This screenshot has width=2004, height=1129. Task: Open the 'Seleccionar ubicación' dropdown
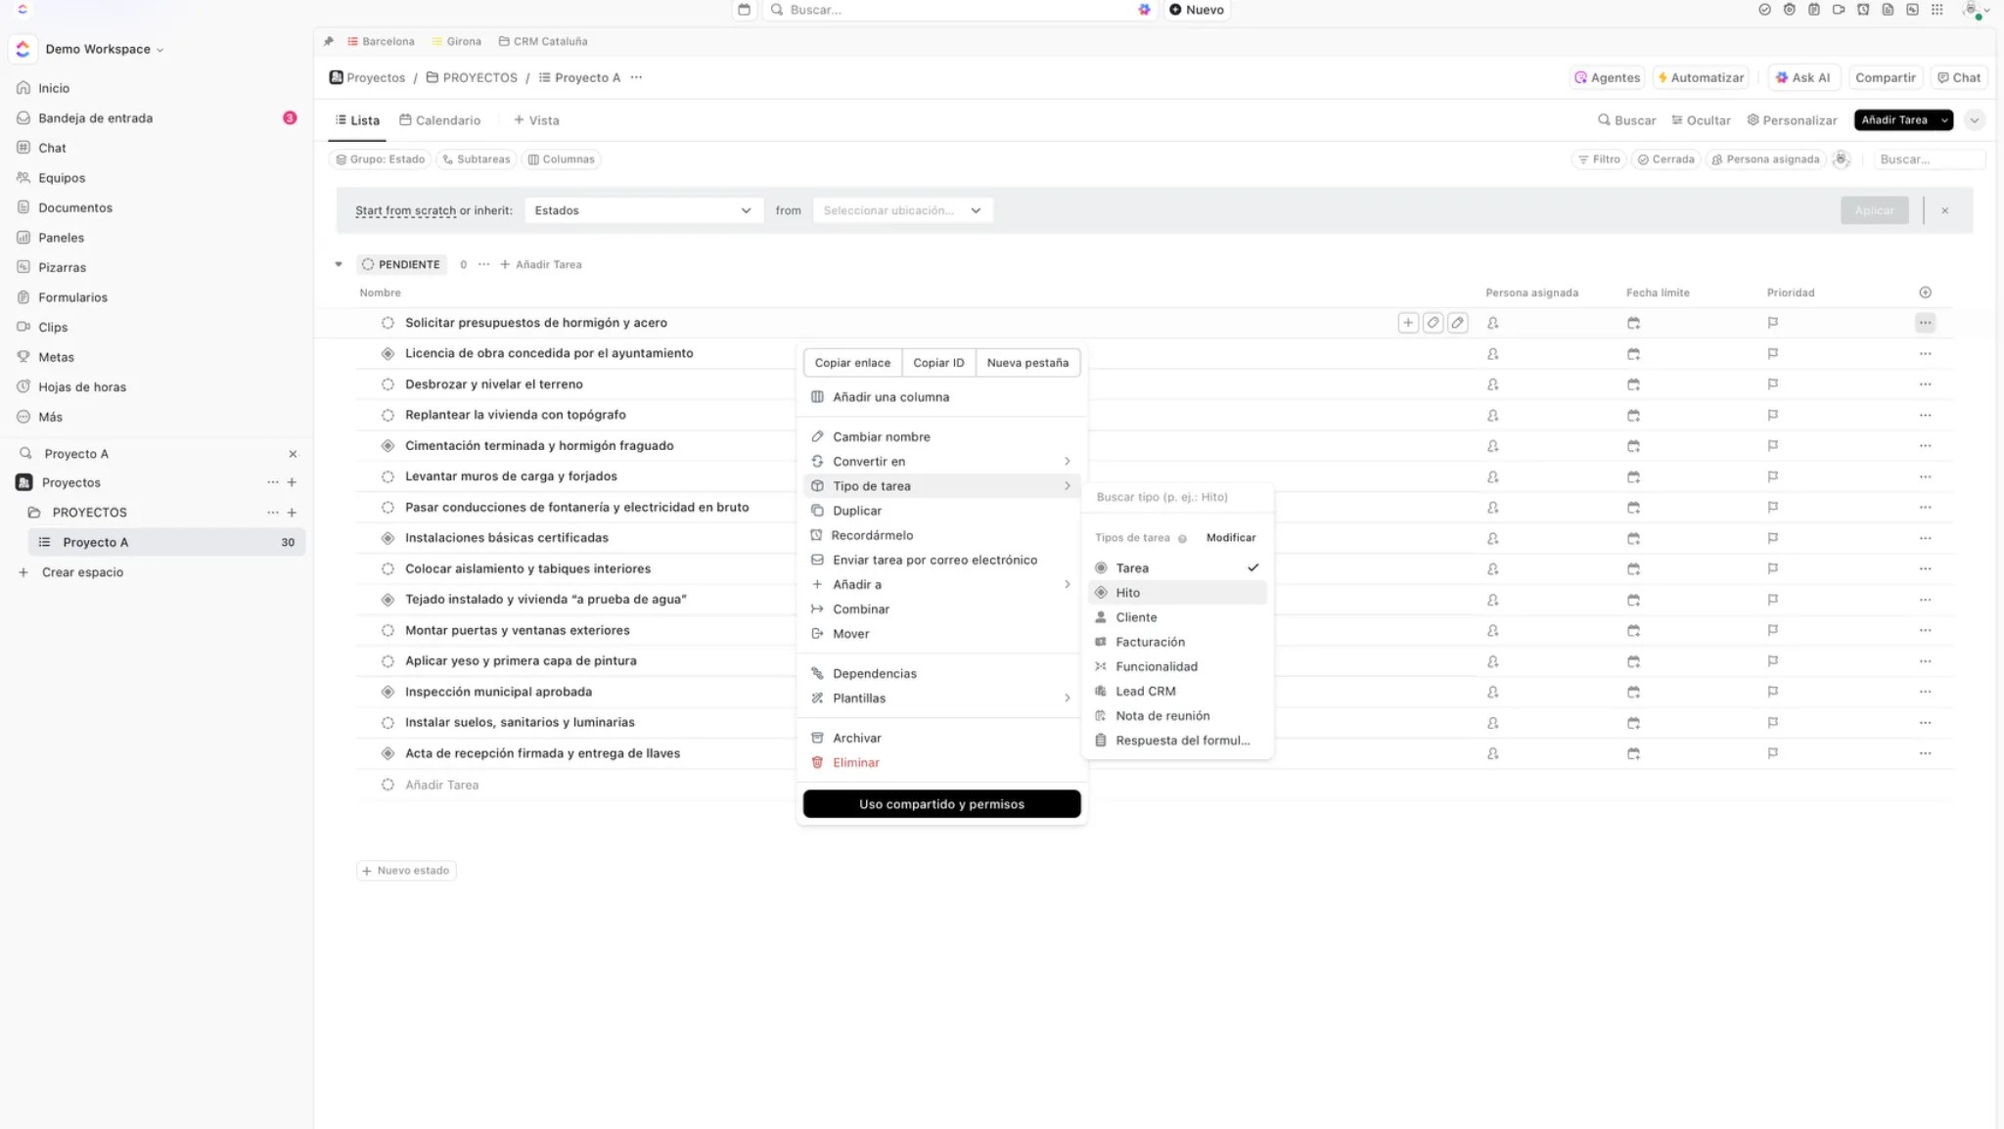coord(901,209)
